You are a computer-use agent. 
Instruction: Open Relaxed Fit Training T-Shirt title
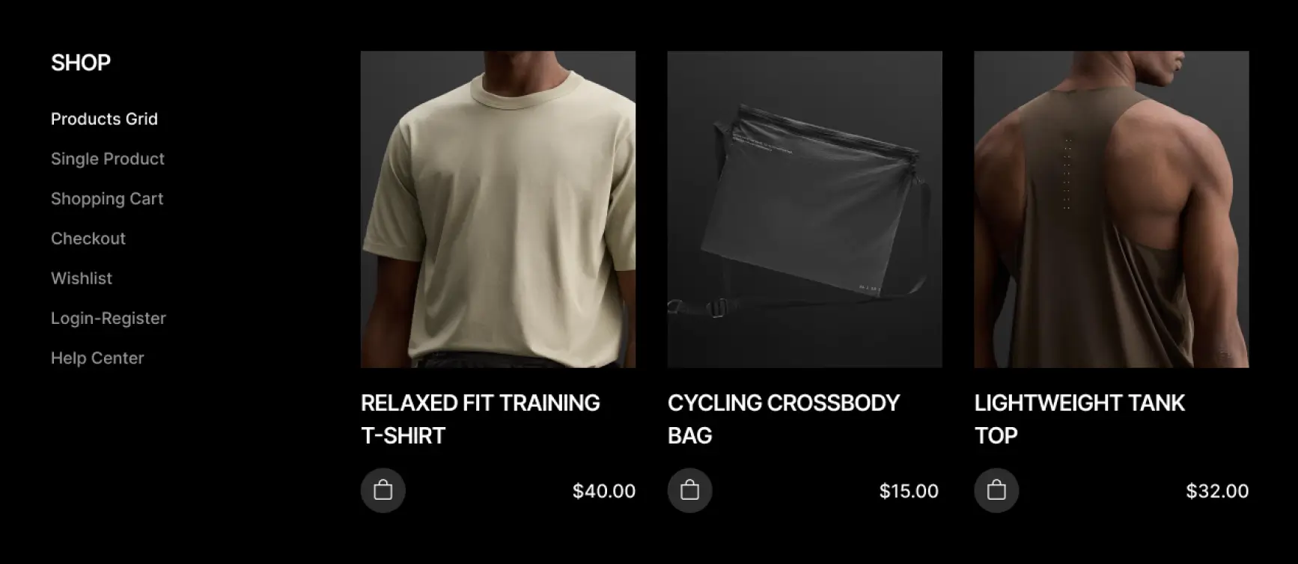click(x=481, y=419)
